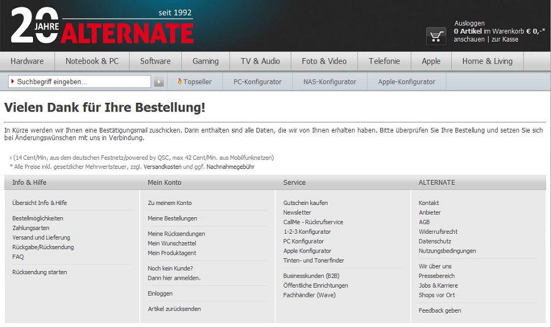Open Apple Konfigurator in Service column
Image resolution: width=551 pixels, height=328 pixels.
(307, 251)
